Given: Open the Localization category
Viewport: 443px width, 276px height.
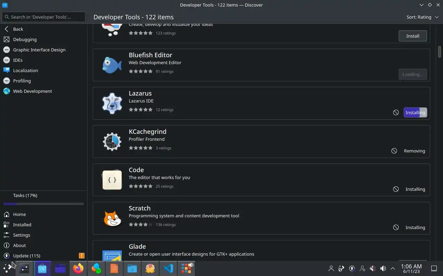Looking at the screenshot, I should point(44,70).
